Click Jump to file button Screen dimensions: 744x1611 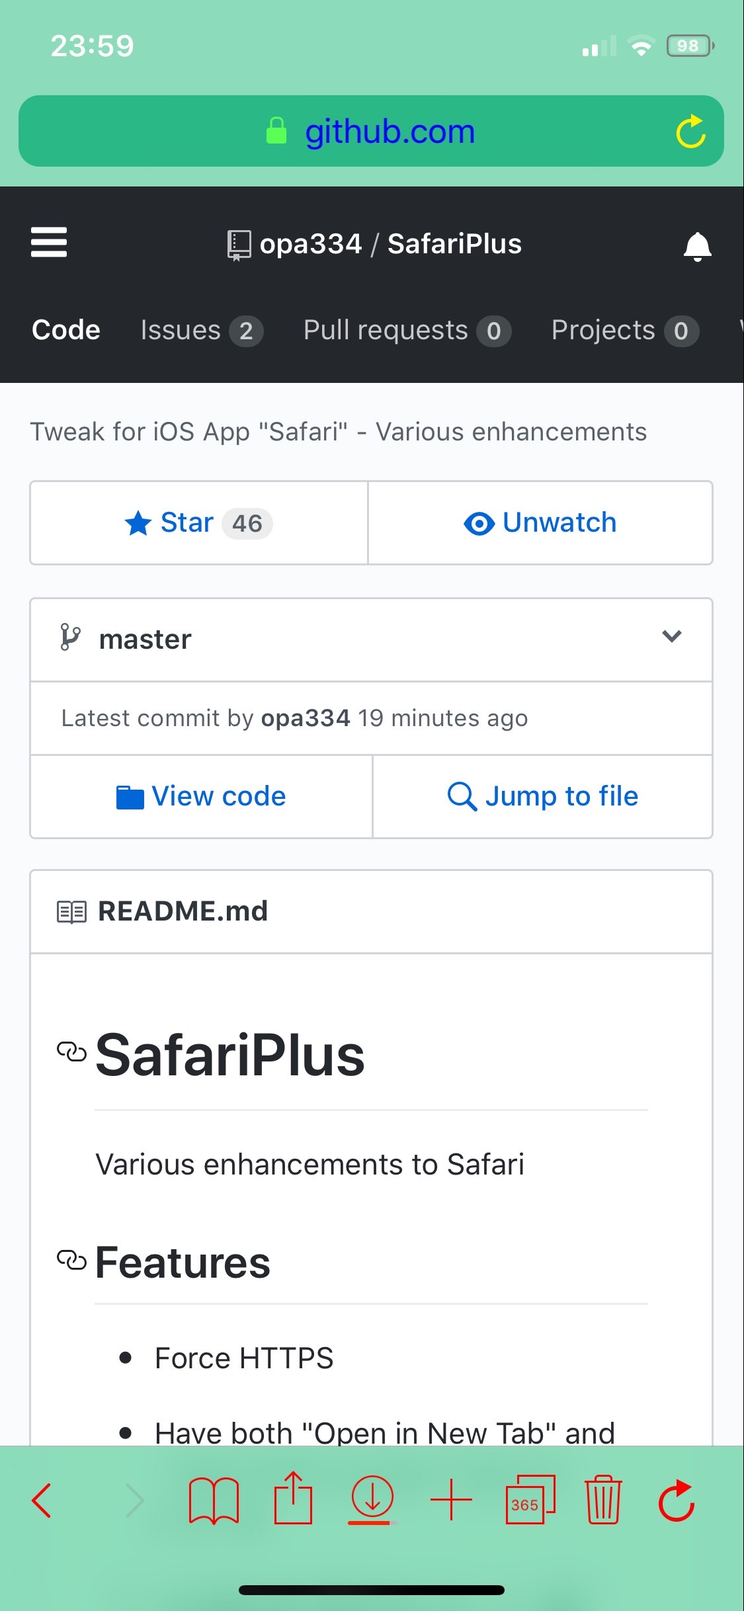point(543,796)
